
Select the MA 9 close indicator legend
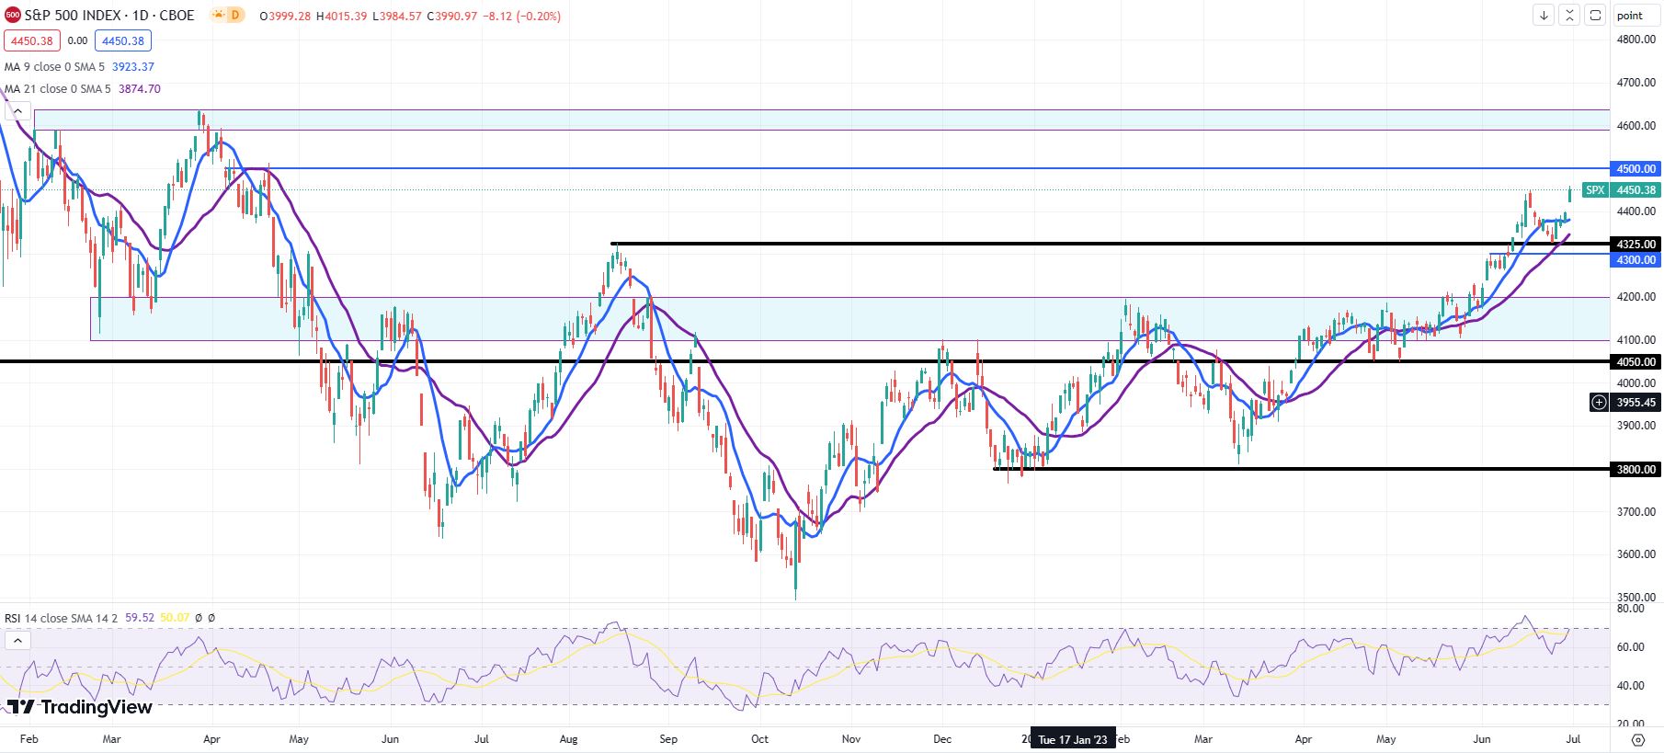pyautogui.click(x=54, y=67)
